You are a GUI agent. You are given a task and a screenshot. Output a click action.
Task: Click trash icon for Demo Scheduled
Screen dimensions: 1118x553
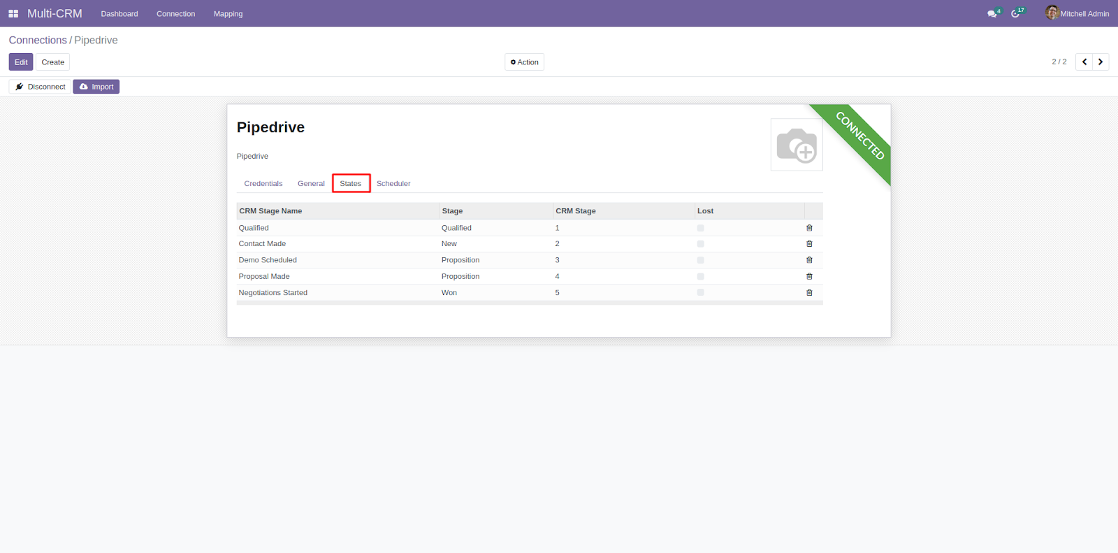click(809, 260)
